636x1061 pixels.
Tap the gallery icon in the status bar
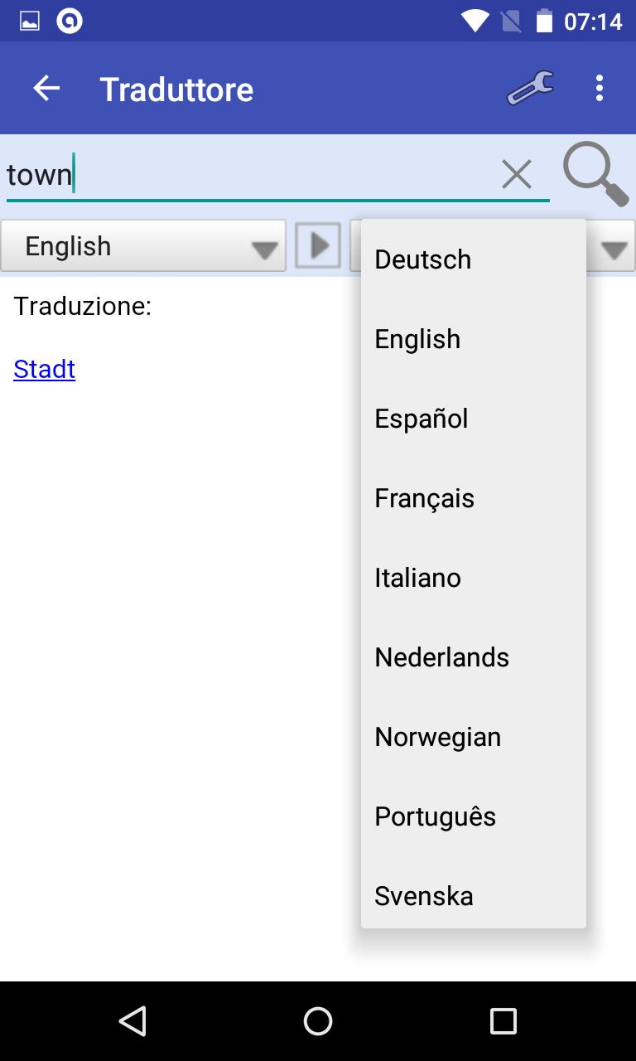[31, 21]
